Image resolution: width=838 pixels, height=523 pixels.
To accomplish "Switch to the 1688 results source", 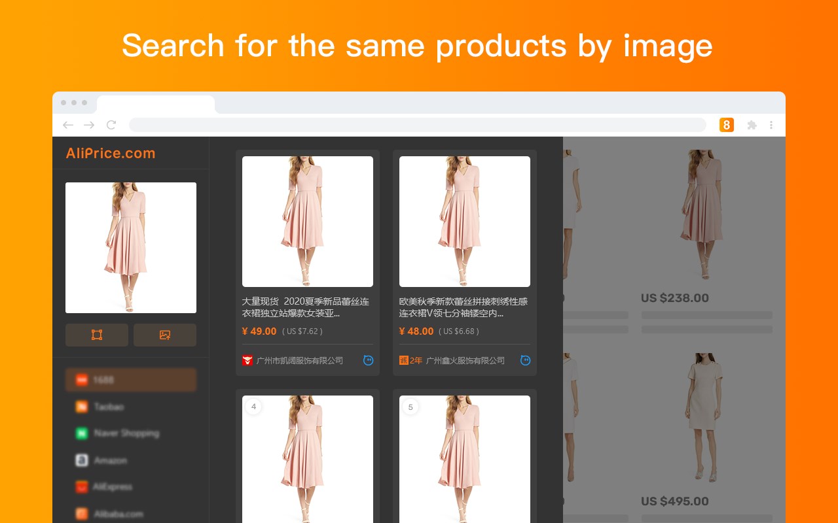I will (x=131, y=380).
